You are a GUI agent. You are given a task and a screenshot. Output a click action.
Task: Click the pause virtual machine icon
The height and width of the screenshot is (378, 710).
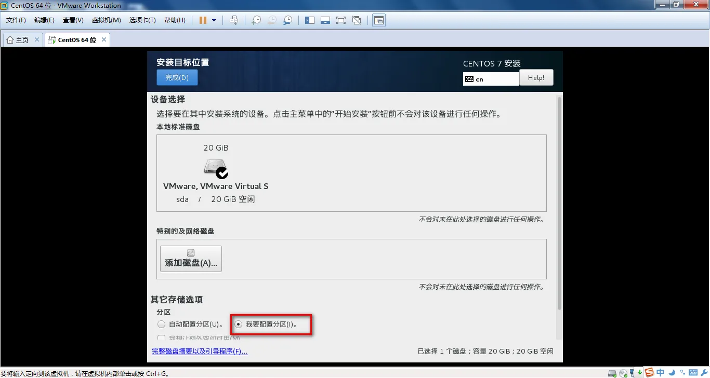point(203,20)
